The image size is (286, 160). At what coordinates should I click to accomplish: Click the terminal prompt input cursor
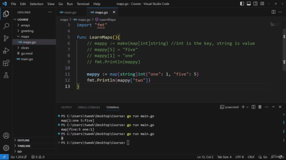point(128,143)
